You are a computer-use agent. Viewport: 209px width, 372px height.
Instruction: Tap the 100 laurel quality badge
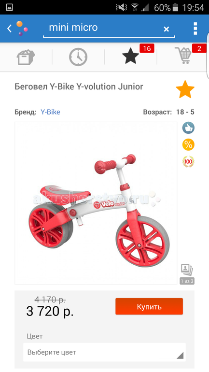pos(188,162)
